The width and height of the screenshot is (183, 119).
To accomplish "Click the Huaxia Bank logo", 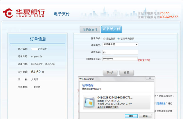I will [24, 13].
